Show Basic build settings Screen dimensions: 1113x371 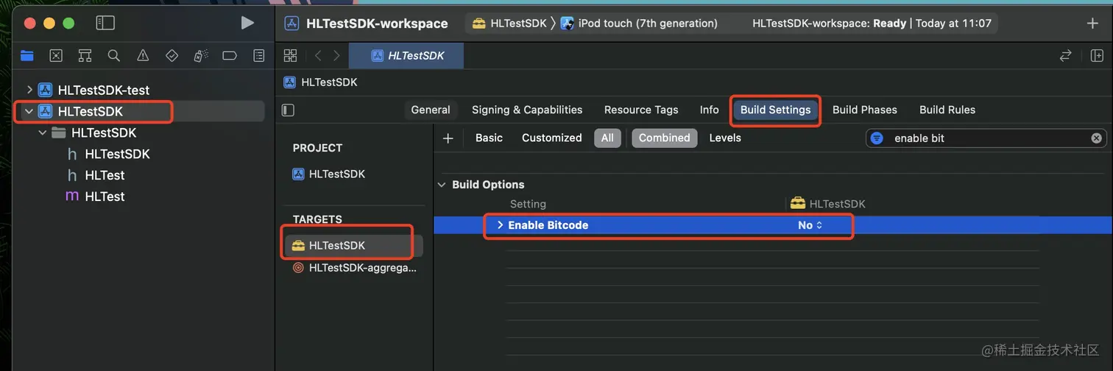click(489, 138)
